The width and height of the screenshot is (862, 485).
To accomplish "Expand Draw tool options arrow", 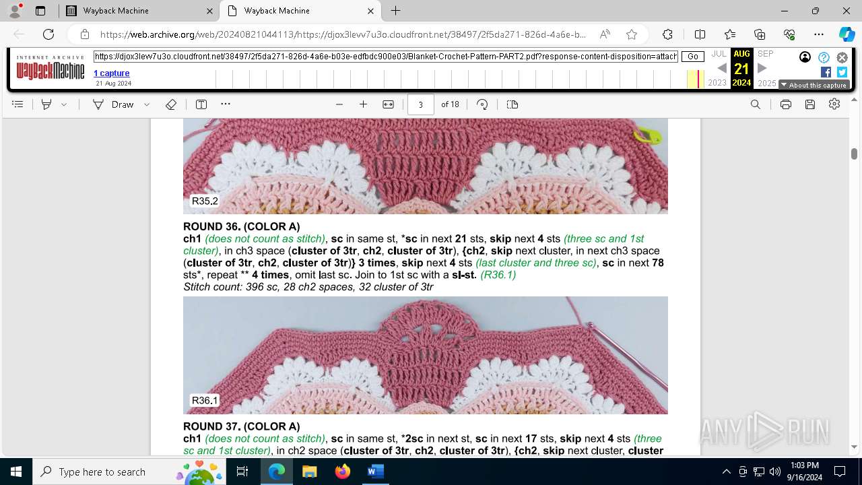I will (147, 104).
